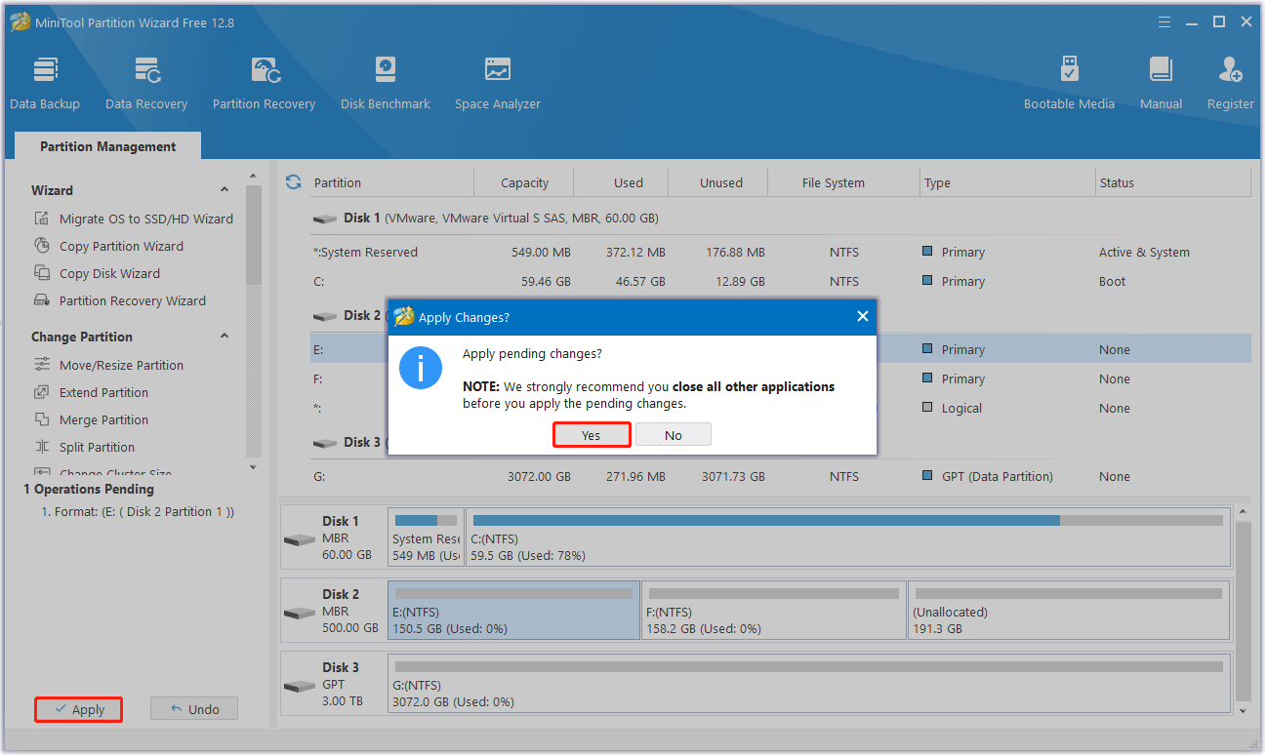Select F:(NTFS) block in disk map

click(x=774, y=611)
